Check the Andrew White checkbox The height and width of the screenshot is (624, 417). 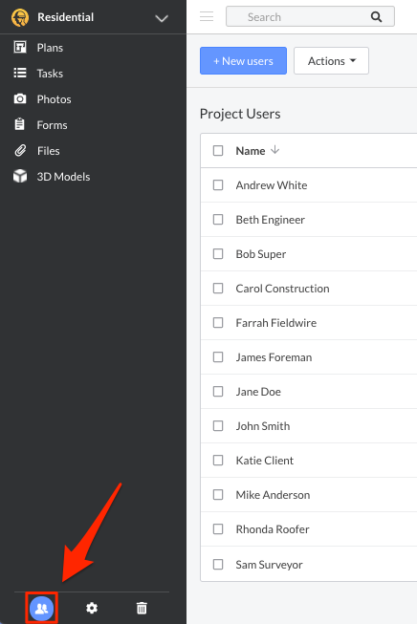(x=218, y=185)
